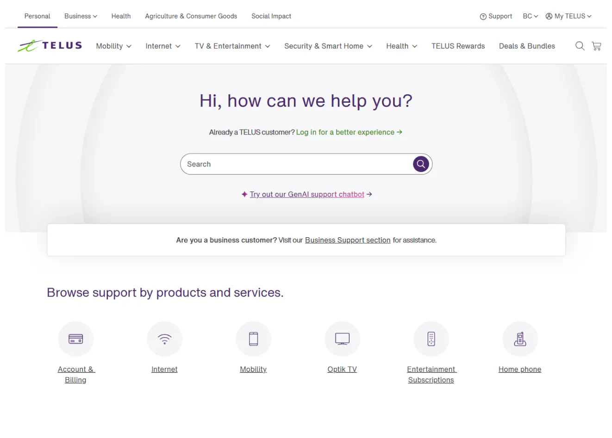612x438 pixels.
Task: Open the Support link in top bar
Action: tap(496, 16)
